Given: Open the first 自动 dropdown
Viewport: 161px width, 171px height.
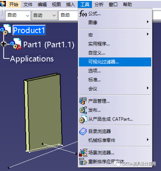Looking at the screenshot, I should (18, 15).
